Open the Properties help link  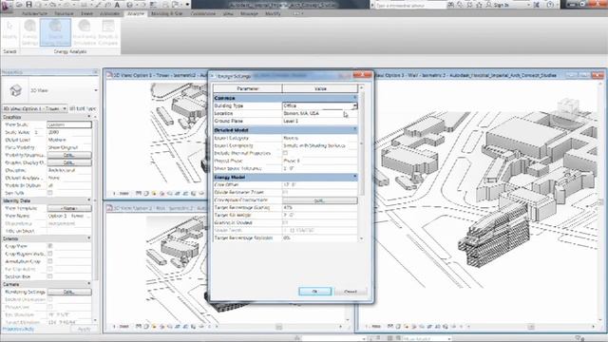(x=18, y=330)
